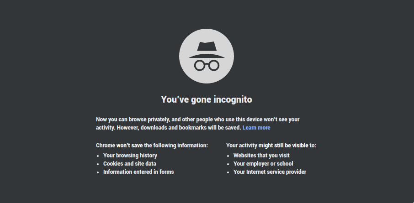
Task: Click the hat shape in incognito logo
Action: [x=207, y=49]
